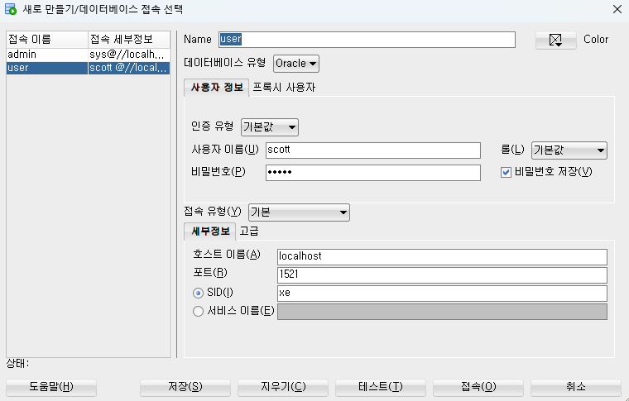The height and width of the screenshot is (401, 629).
Task: Open the 인증 유형 dropdown
Action: [270, 127]
